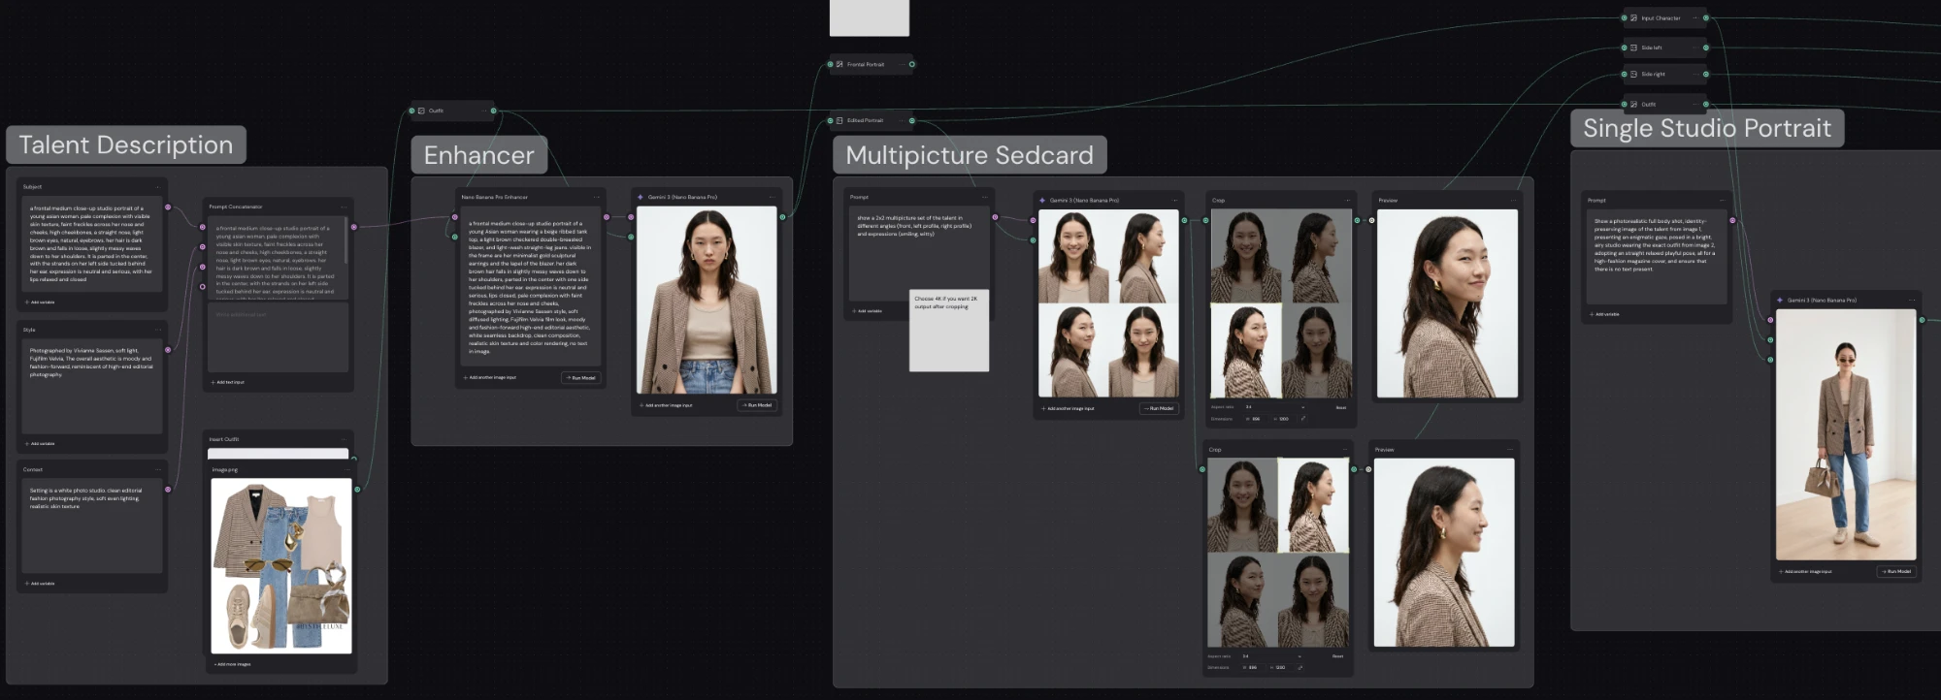This screenshot has height=700, width=1941.
Task: Click the green output port of Frontal Portrait
Action: [911, 65]
